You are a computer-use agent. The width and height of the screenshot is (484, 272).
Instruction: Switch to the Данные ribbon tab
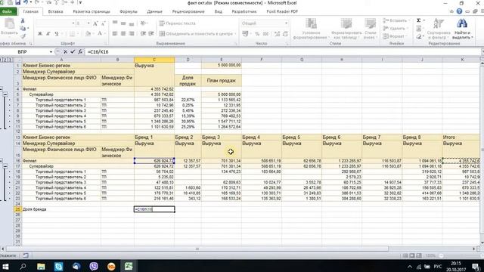tap(154, 11)
